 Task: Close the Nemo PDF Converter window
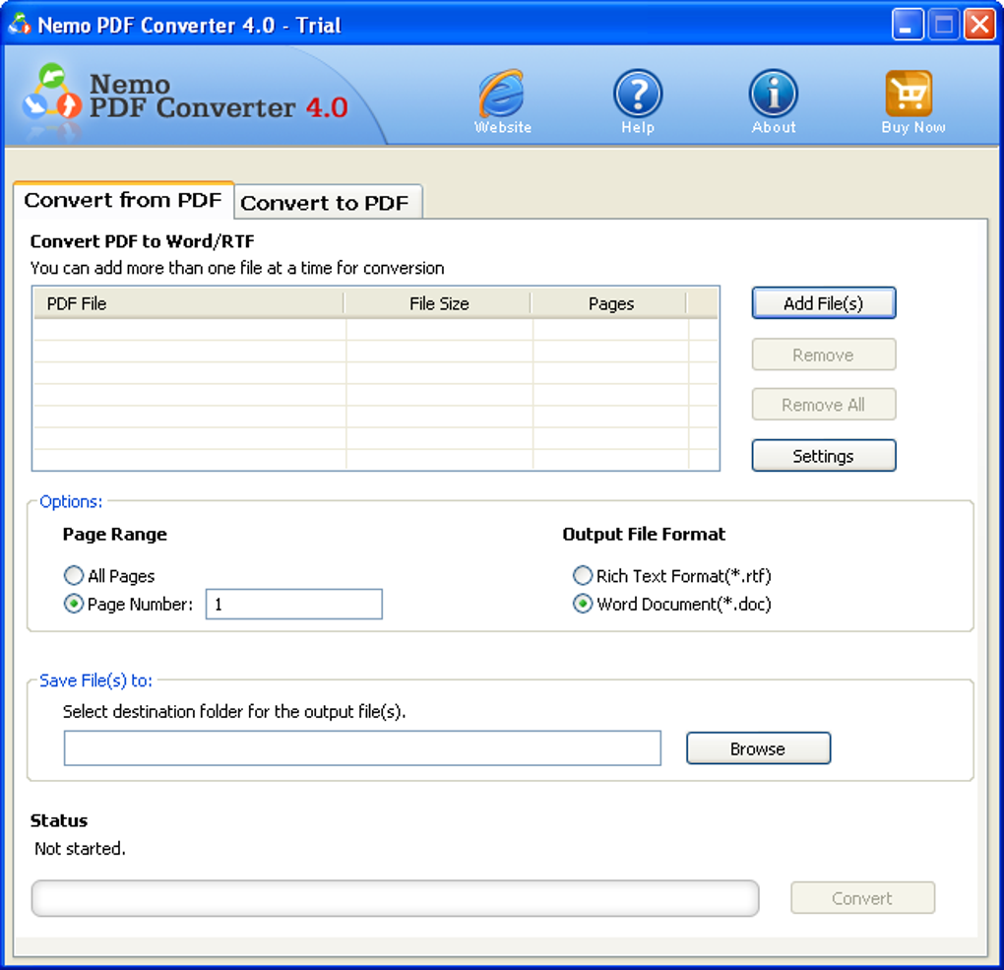(979, 25)
